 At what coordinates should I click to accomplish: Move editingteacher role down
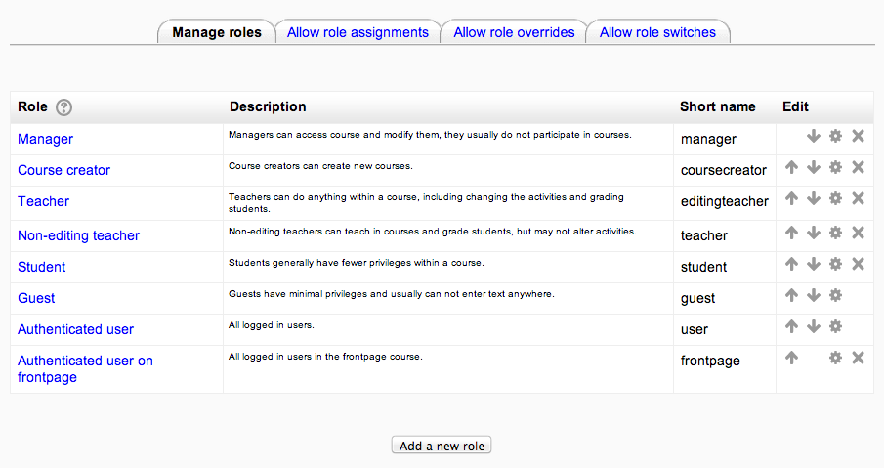[x=813, y=198]
